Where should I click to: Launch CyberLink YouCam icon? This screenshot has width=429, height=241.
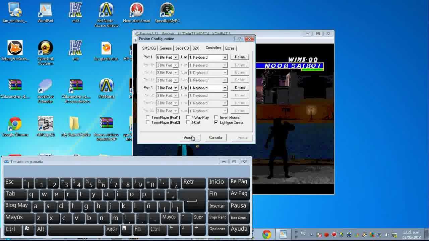tap(45, 53)
